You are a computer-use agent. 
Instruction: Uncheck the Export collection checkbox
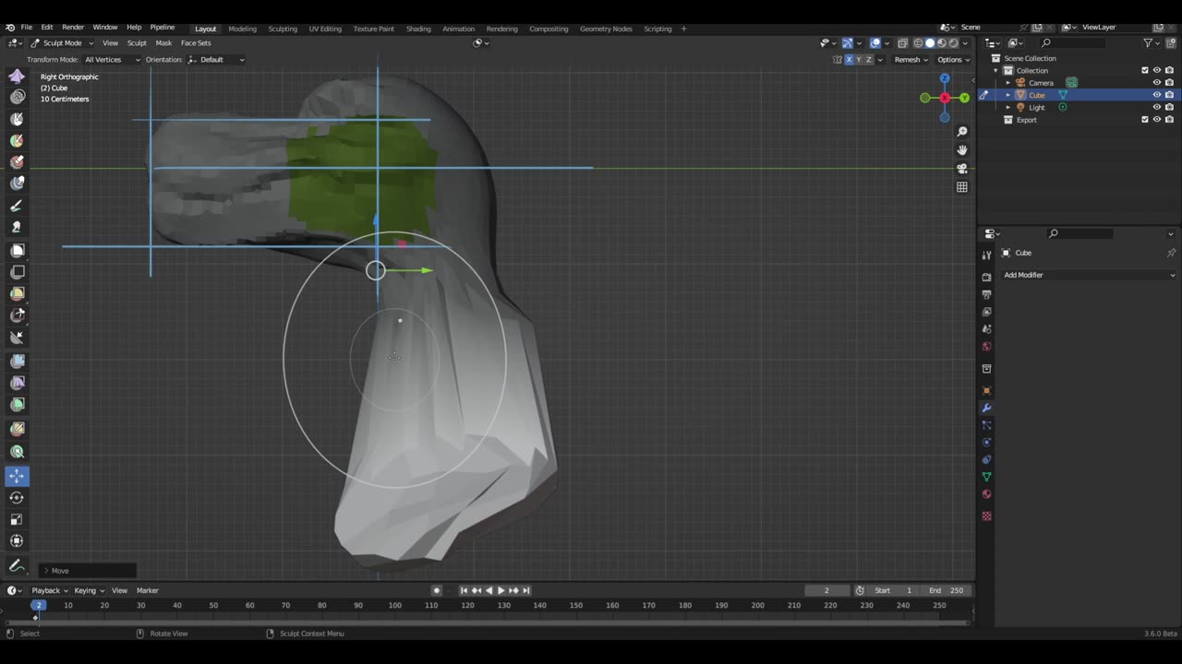tap(1145, 120)
